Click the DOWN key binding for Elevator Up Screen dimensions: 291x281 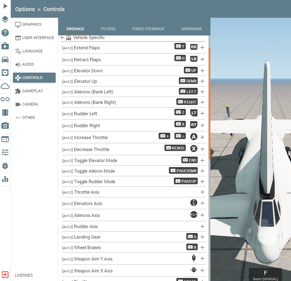point(188,81)
